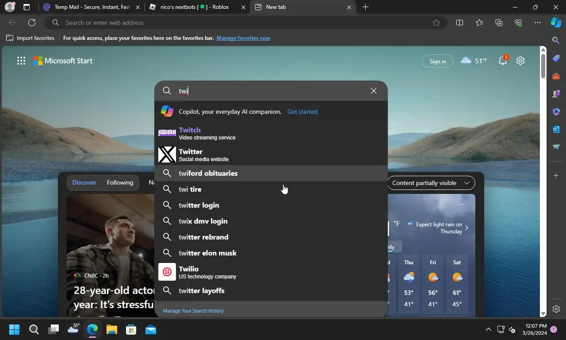Switch to the Discover feed tab
This screenshot has height=340, width=566.
click(x=84, y=182)
